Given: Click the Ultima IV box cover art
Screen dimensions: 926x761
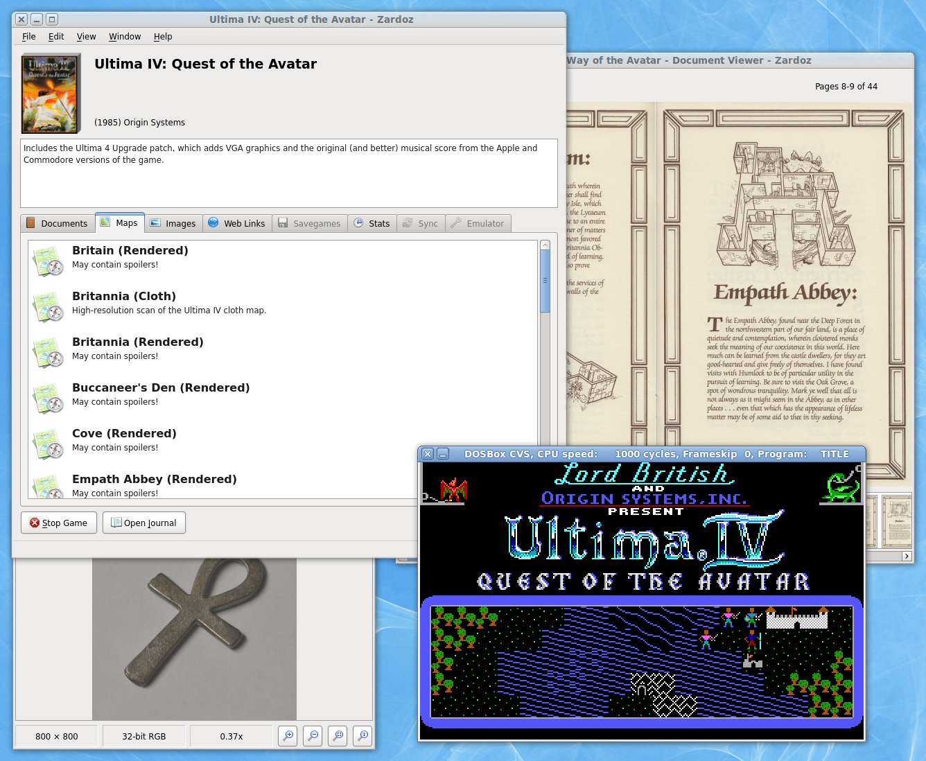Looking at the screenshot, I should coord(50,94).
